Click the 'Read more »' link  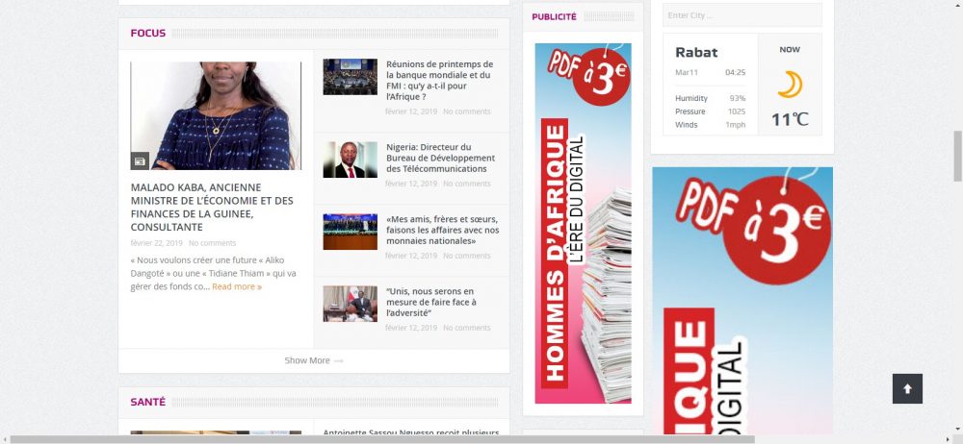237,286
